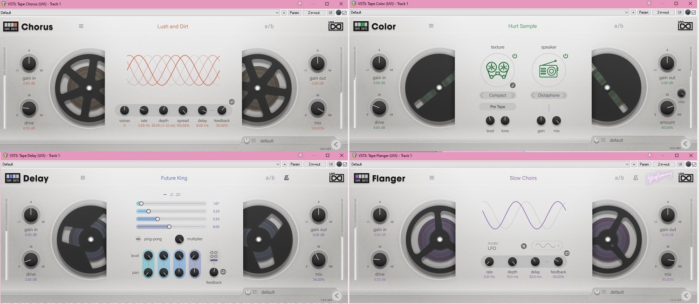Open the Default preset dropdown in Chorus window

140,13
